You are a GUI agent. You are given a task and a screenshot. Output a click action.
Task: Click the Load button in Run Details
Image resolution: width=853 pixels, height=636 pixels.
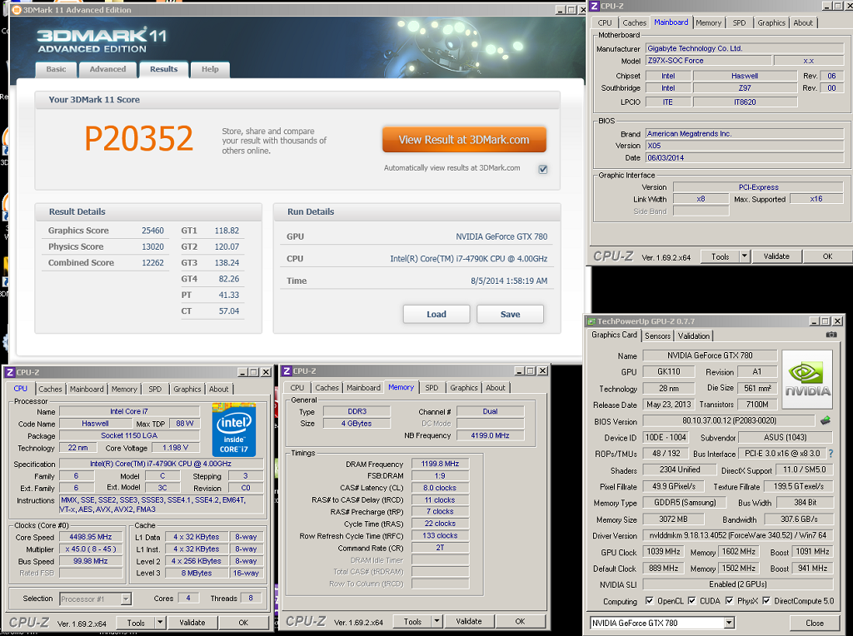[436, 314]
